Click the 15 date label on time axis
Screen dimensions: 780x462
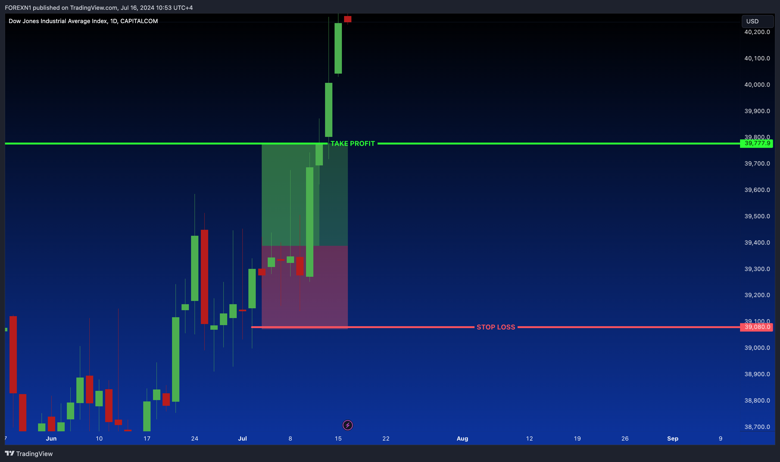338,438
